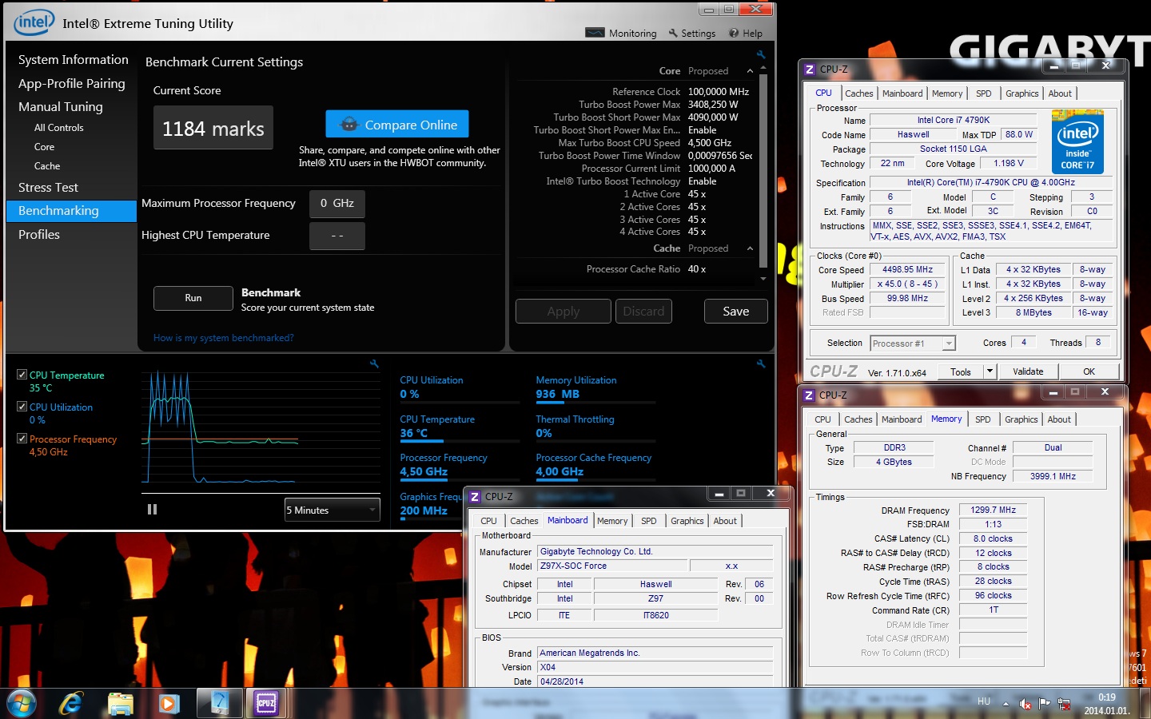This screenshot has height=719, width=1151.
Task: Show hidden tray icons arrow
Action: (1006, 704)
